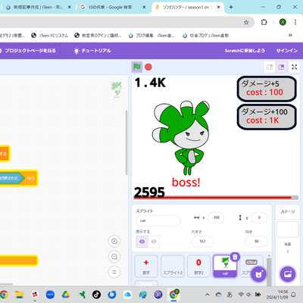Click the green boss character on stage
Screen dimensions: 303x303
pos(181,138)
